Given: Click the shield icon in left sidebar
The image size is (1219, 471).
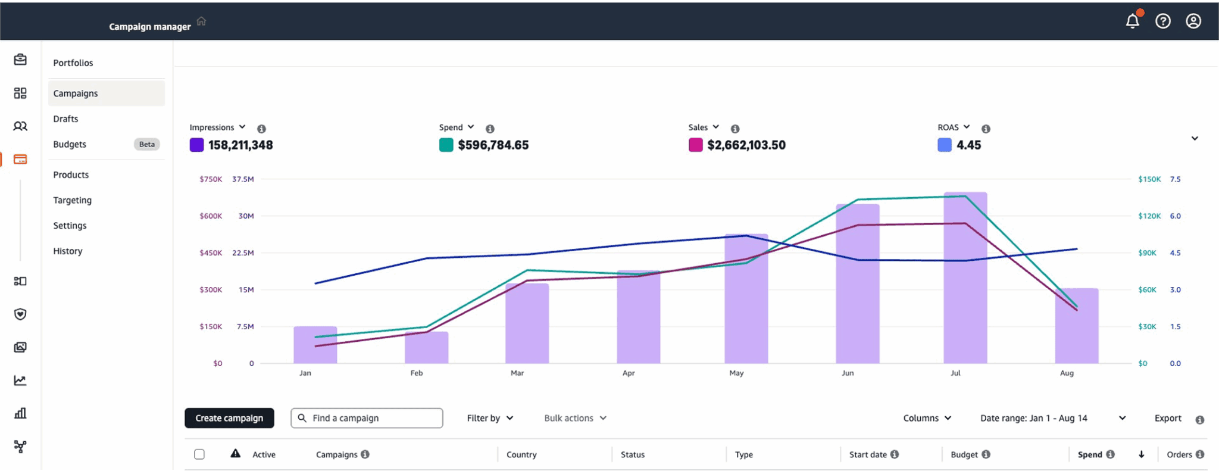Looking at the screenshot, I should pyautogui.click(x=20, y=314).
